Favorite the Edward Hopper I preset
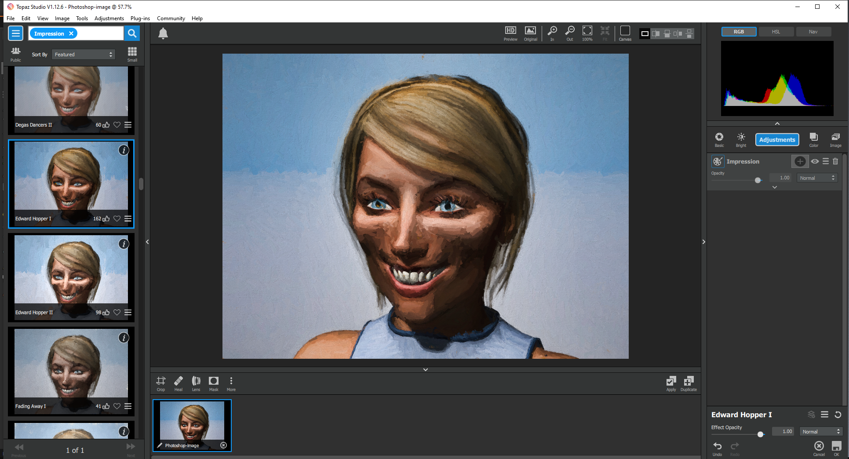This screenshot has height=459, width=849. (117, 219)
